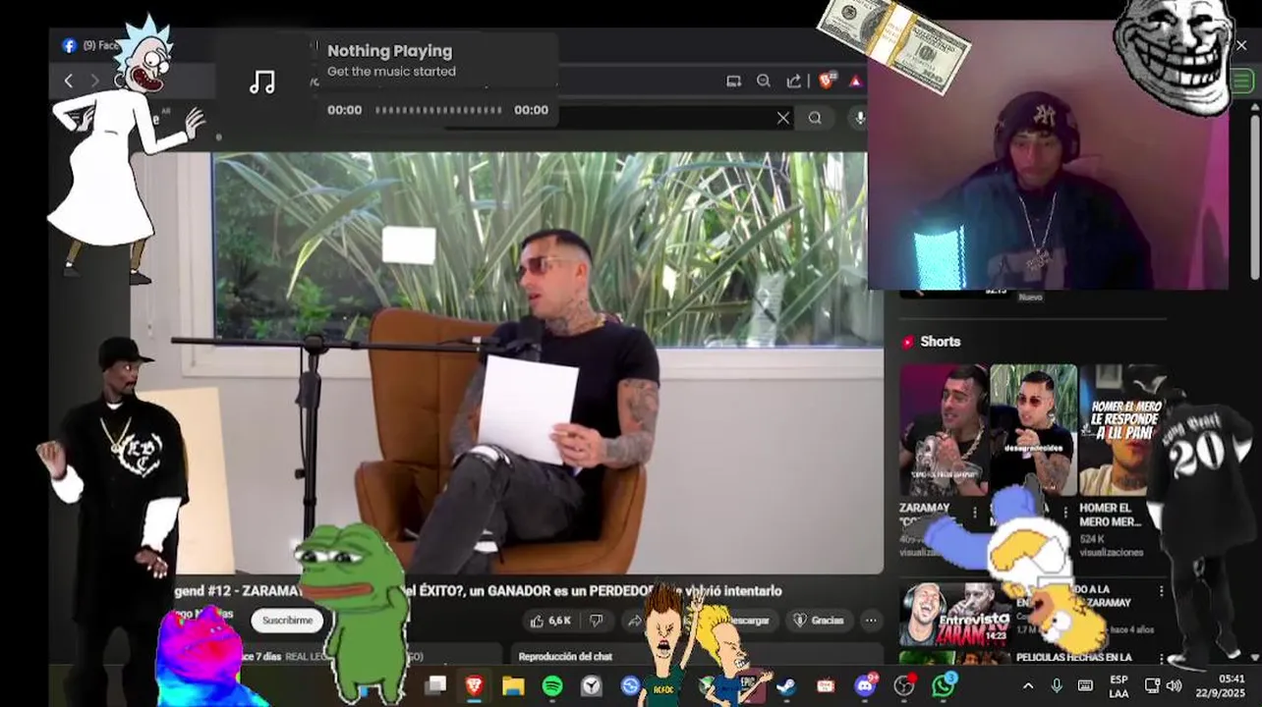Open 'HOMER EL MERO' short thumbnail
The width and height of the screenshot is (1262, 707).
1123,430
